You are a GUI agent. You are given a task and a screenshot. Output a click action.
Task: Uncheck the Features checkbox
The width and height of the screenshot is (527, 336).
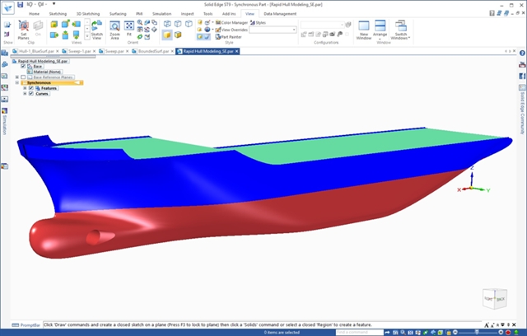pos(31,88)
